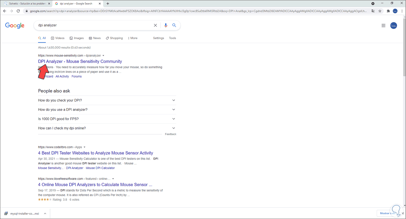
Task: View site security lock info
Action: point(27,11)
